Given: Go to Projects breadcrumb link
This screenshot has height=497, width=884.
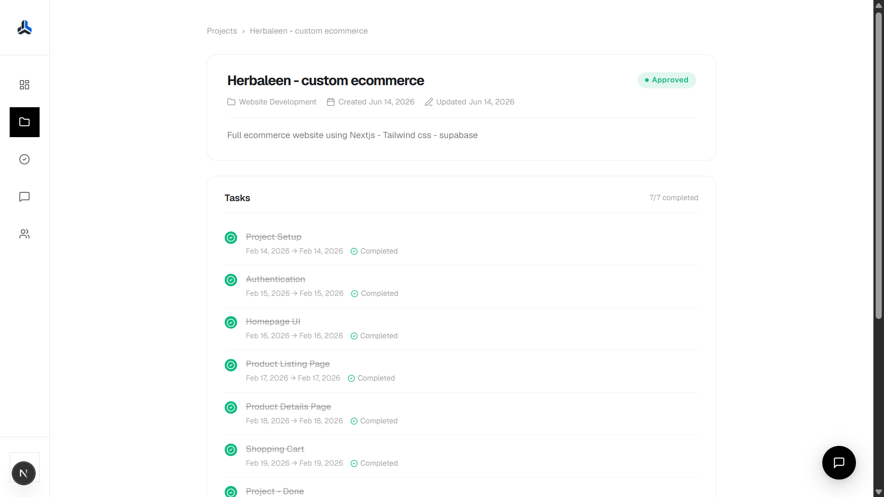Looking at the screenshot, I should tap(222, 31).
